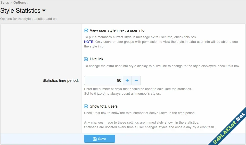Click the "View user style in extra user info" label

click(117, 30)
